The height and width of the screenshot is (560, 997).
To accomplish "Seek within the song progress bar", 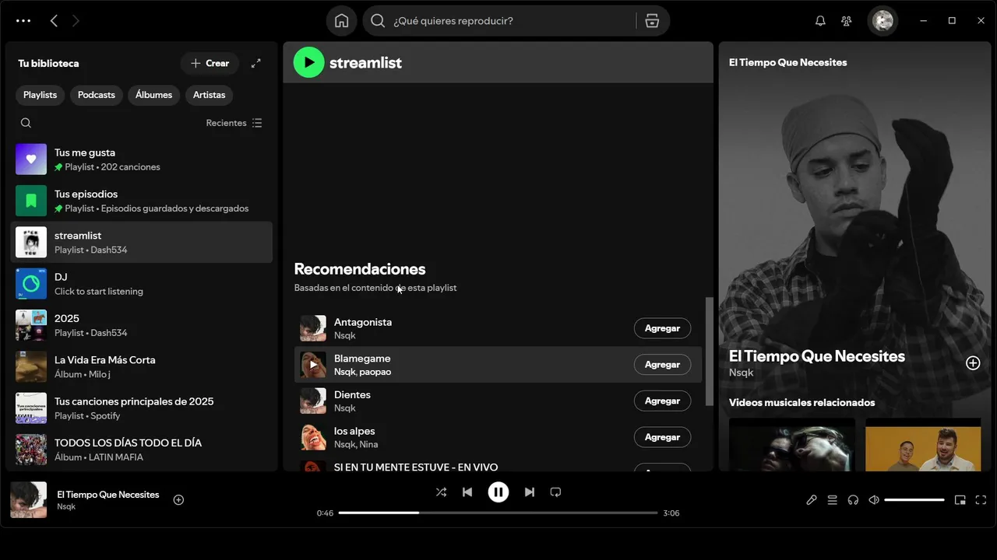I will point(498,513).
